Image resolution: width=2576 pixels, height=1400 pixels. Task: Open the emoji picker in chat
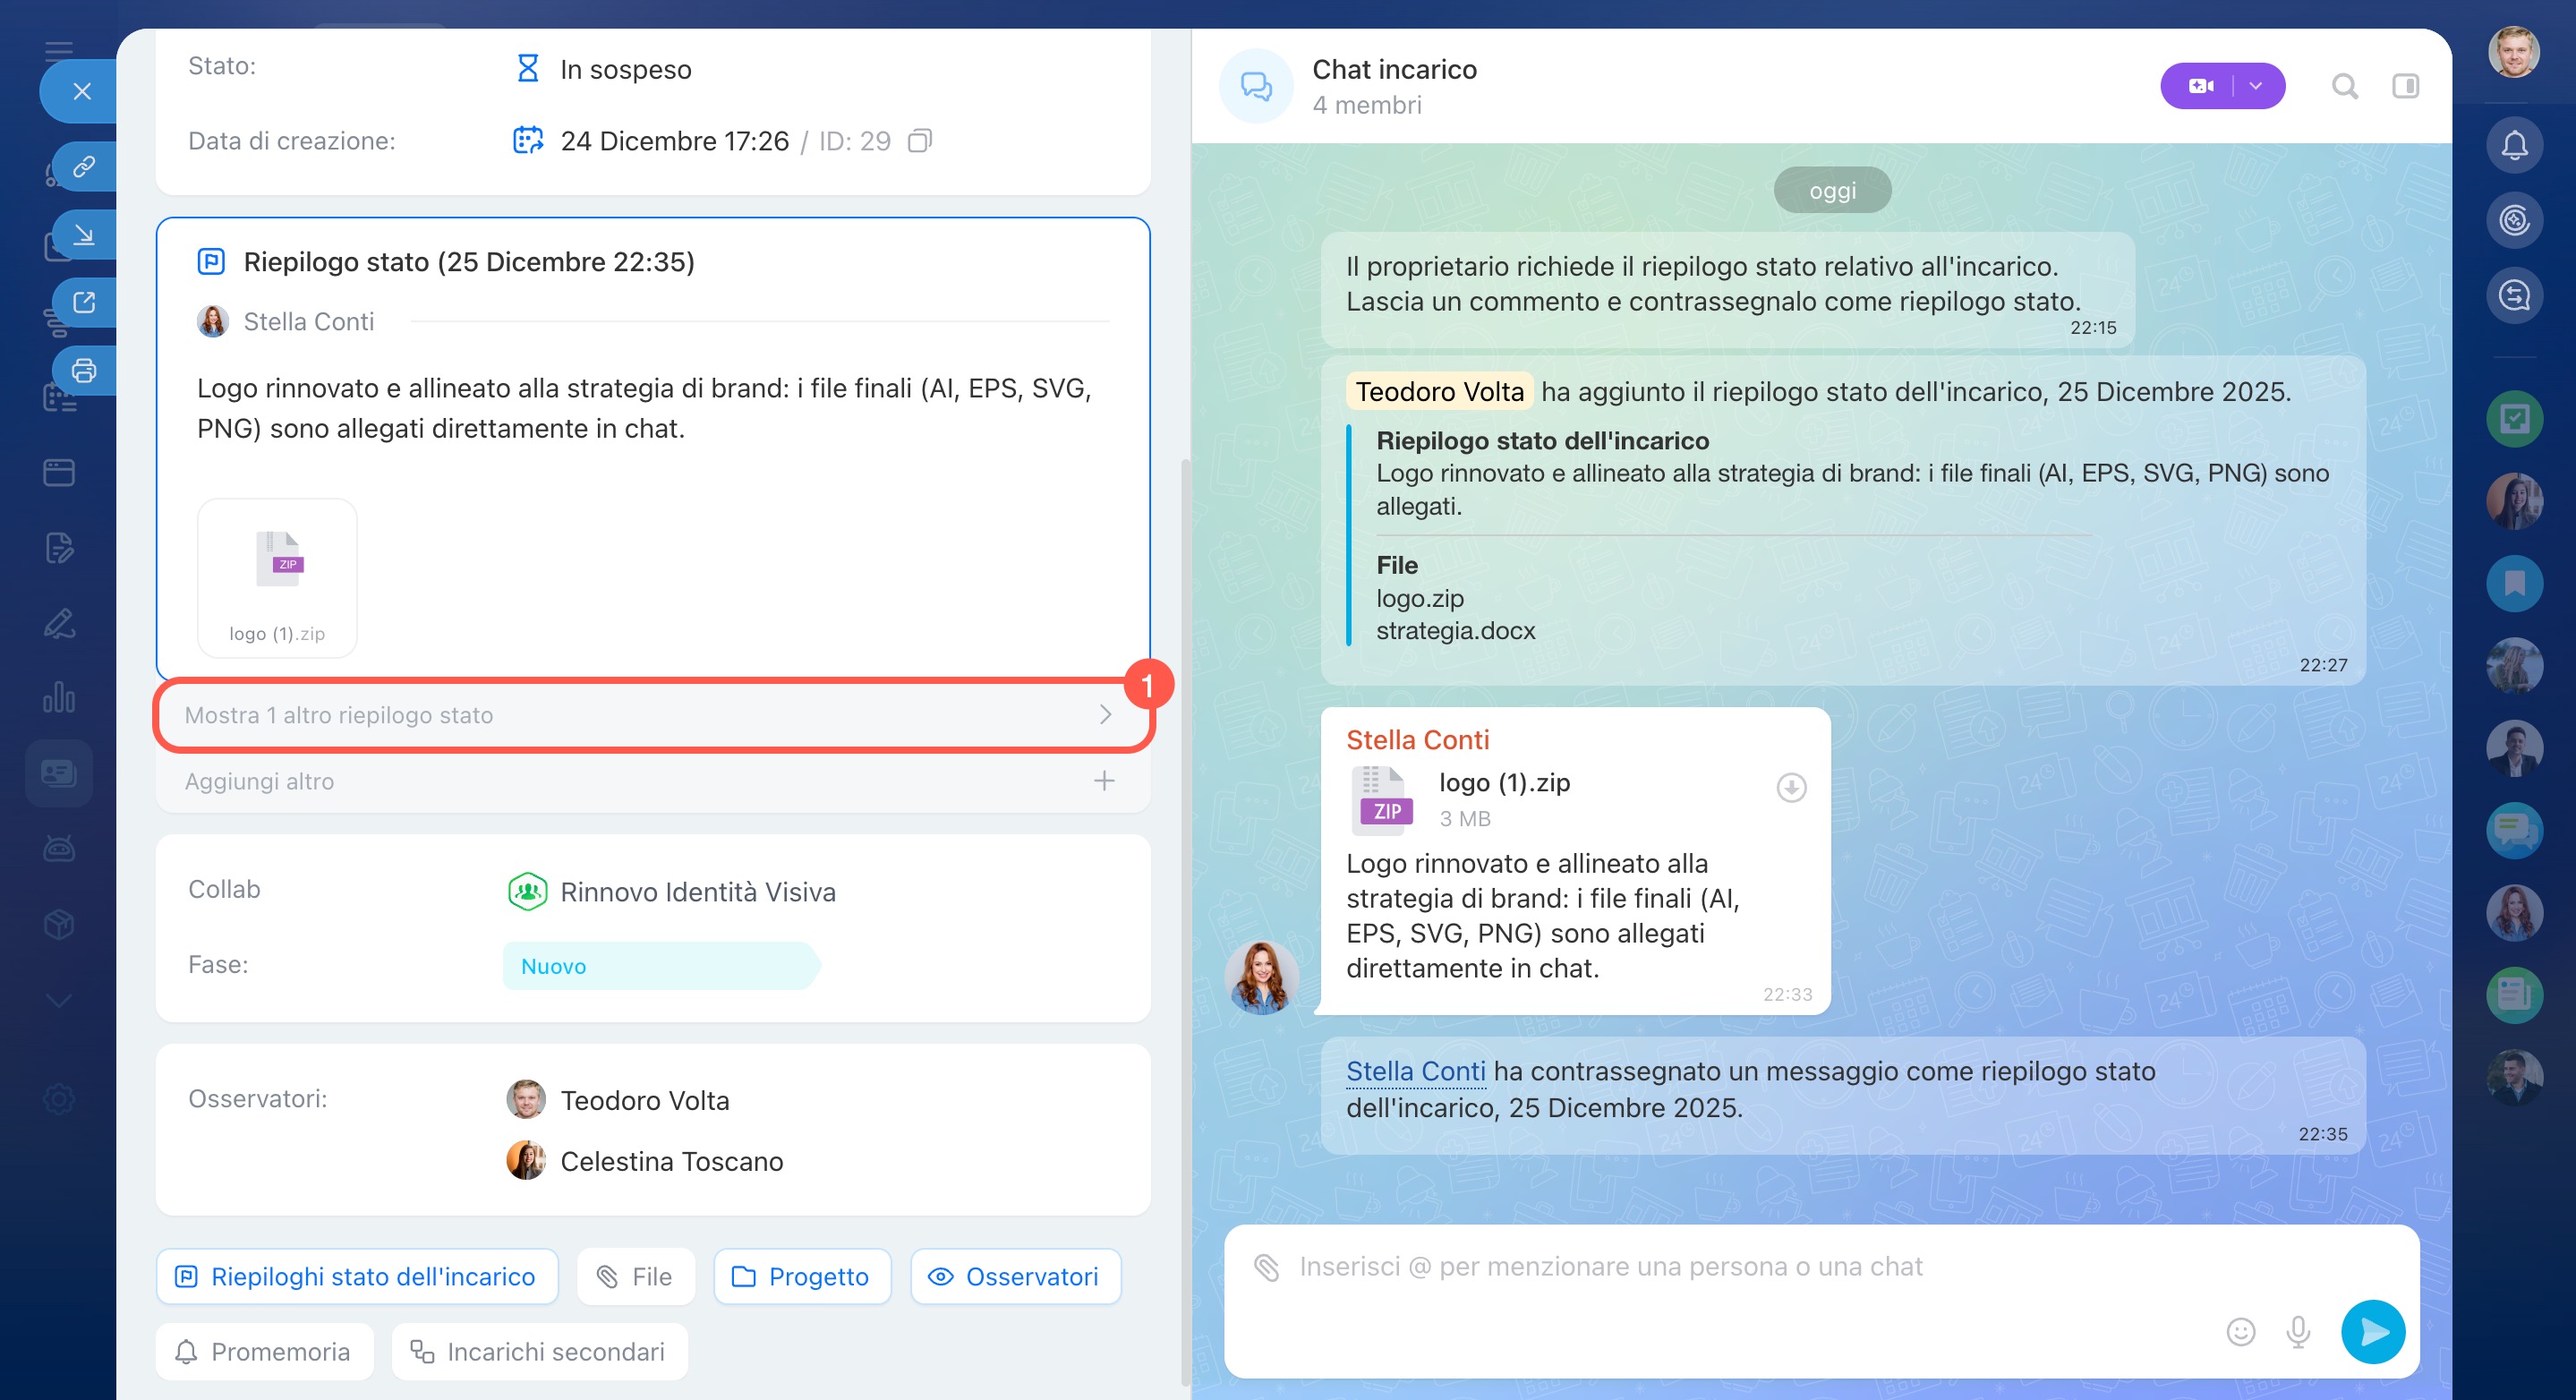click(2240, 1331)
